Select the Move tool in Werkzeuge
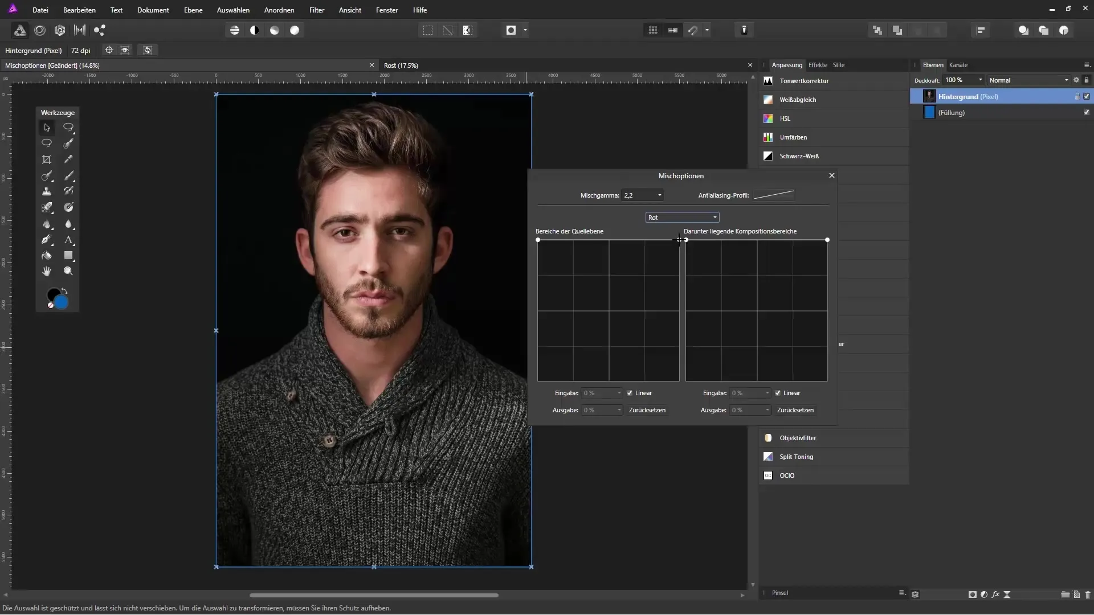The width and height of the screenshot is (1094, 615). pyautogui.click(x=47, y=128)
